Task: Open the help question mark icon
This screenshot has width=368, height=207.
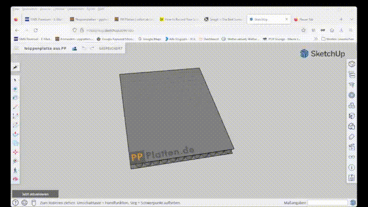Action: pyautogui.click(x=15, y=203)
